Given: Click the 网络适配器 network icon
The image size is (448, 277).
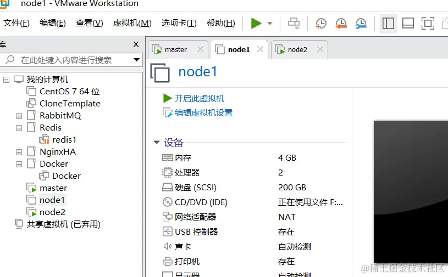Looking at the screenshot, I should click(x=168, y=217).
